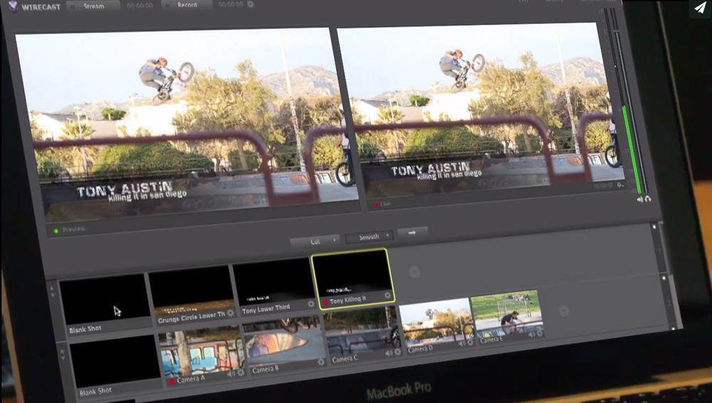The height and width of the screenshot is (403, 712).
Task: Open gear settings on Camera D
Action: [471, 343]
